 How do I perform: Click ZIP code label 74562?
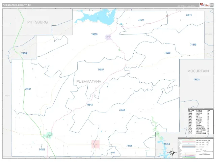[122, 110]
